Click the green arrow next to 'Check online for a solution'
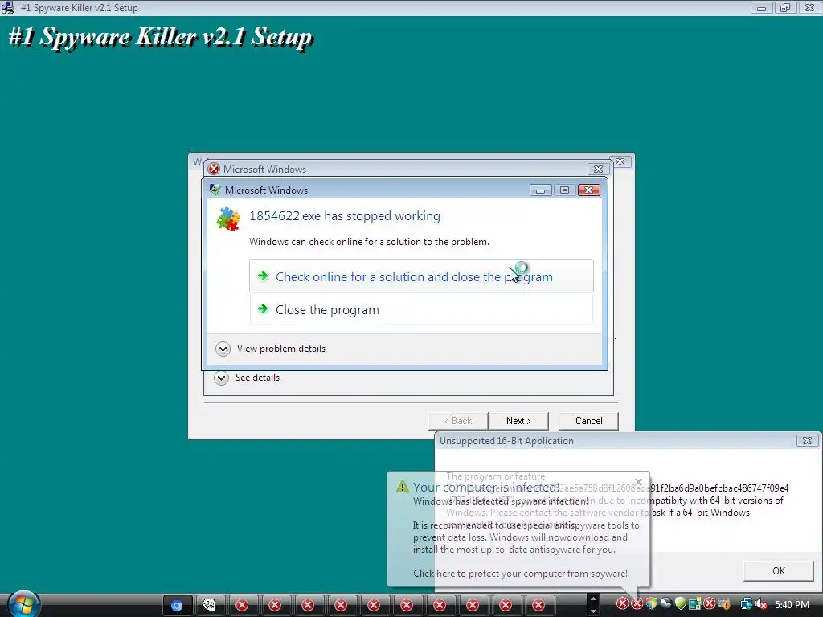This screenshot has width=823, height=617. (x=264, y=276)
